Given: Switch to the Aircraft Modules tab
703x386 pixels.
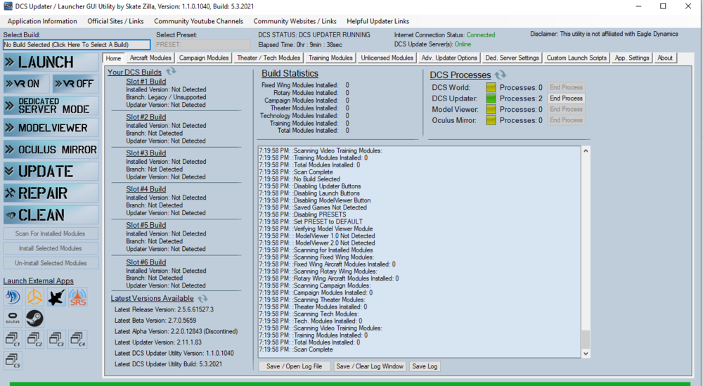Looking at the screenshot, I should point(150,58).
